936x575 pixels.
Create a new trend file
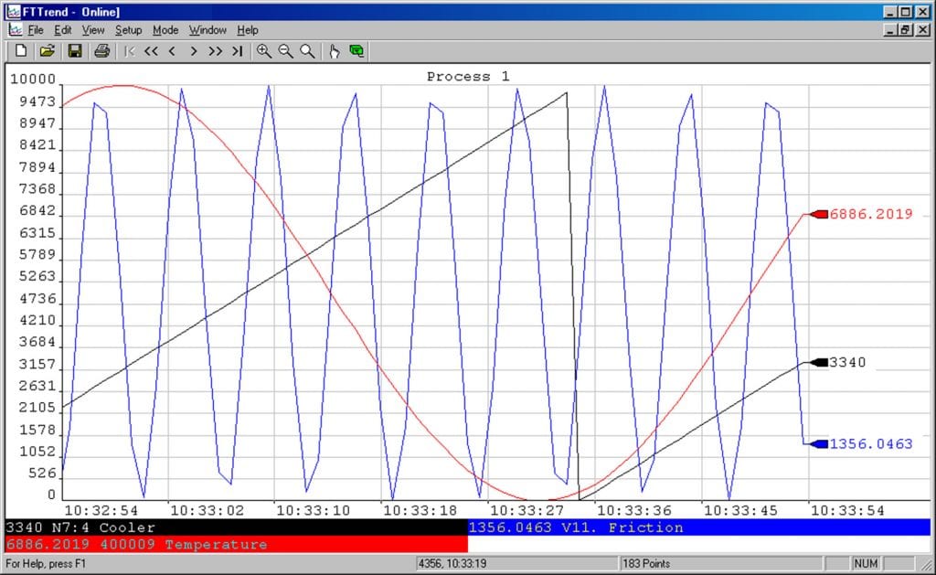[x=21, y=51]
